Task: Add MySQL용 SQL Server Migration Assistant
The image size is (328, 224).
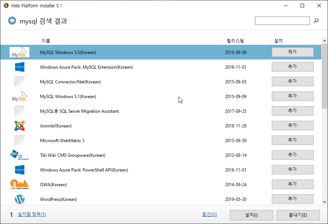Action: [293, 111]
